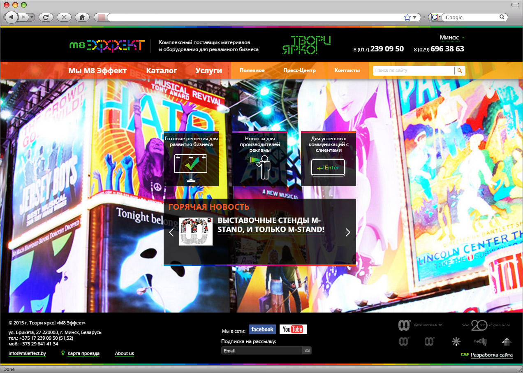Viewport: 523px width, 373px height.
Task: Open Готовые решения для развития бизнеса tile
Action: click(191, 159)
